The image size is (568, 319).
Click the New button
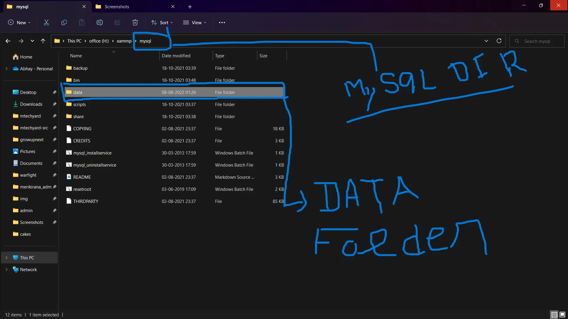pyautogui.click(x=19, y=22)
